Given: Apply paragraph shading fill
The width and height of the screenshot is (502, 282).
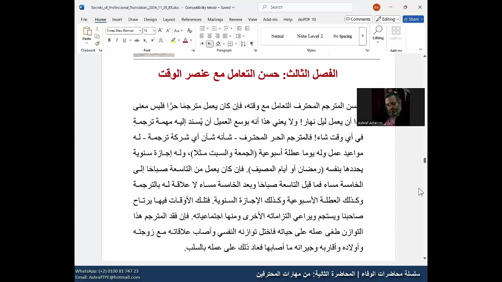Looking at the screenshot, I should [x=218, y=44].
